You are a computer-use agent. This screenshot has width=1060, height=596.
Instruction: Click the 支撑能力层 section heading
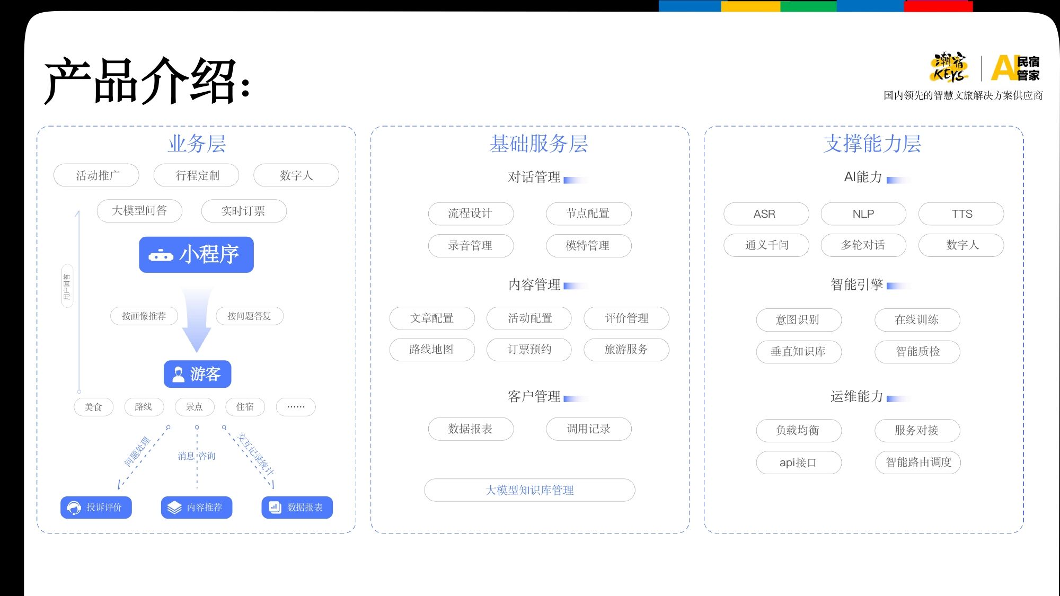tap(872, 144)
